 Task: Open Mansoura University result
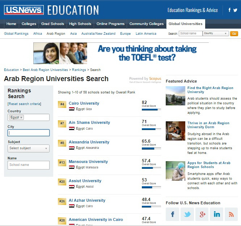(88, 162)
